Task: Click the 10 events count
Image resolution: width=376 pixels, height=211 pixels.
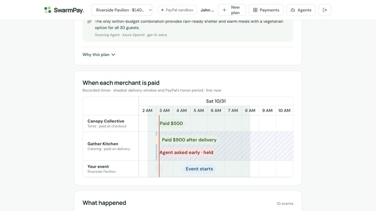Action: [x=285, y=204]
